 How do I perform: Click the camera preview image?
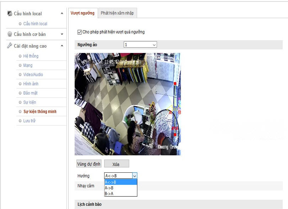coord(127,104)
